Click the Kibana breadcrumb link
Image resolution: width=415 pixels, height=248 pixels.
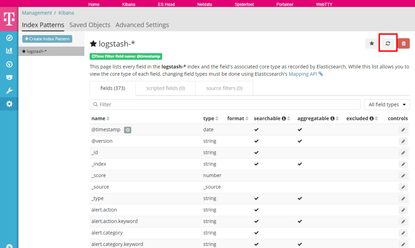tap(66, 13)
